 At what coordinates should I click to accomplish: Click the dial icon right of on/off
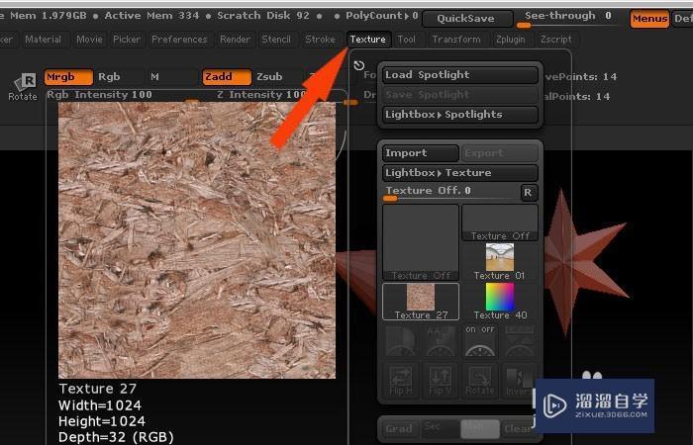pos(519,341)
